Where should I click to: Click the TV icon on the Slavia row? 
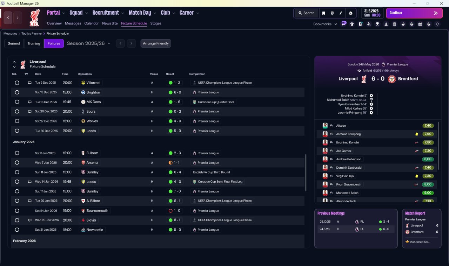[x=30, y=220]
